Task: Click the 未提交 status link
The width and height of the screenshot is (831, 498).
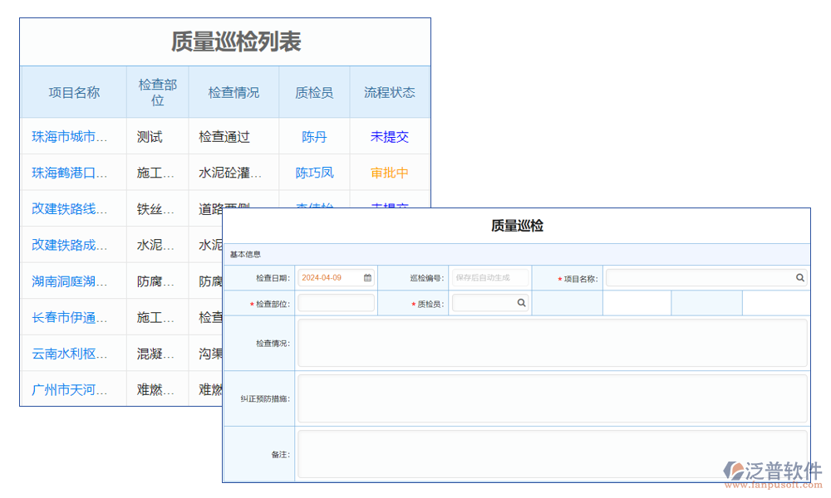Action: [388, 136]
